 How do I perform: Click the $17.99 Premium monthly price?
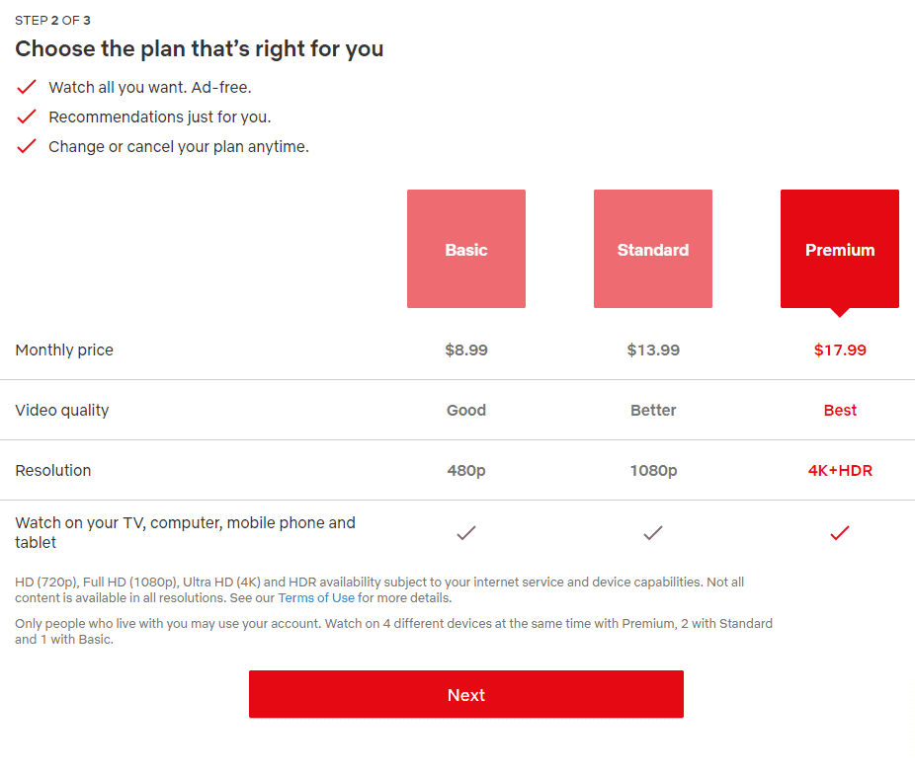click(x=840, y=350)
